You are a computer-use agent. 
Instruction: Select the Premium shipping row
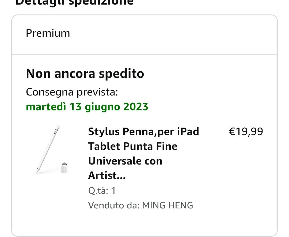[144, 33]
